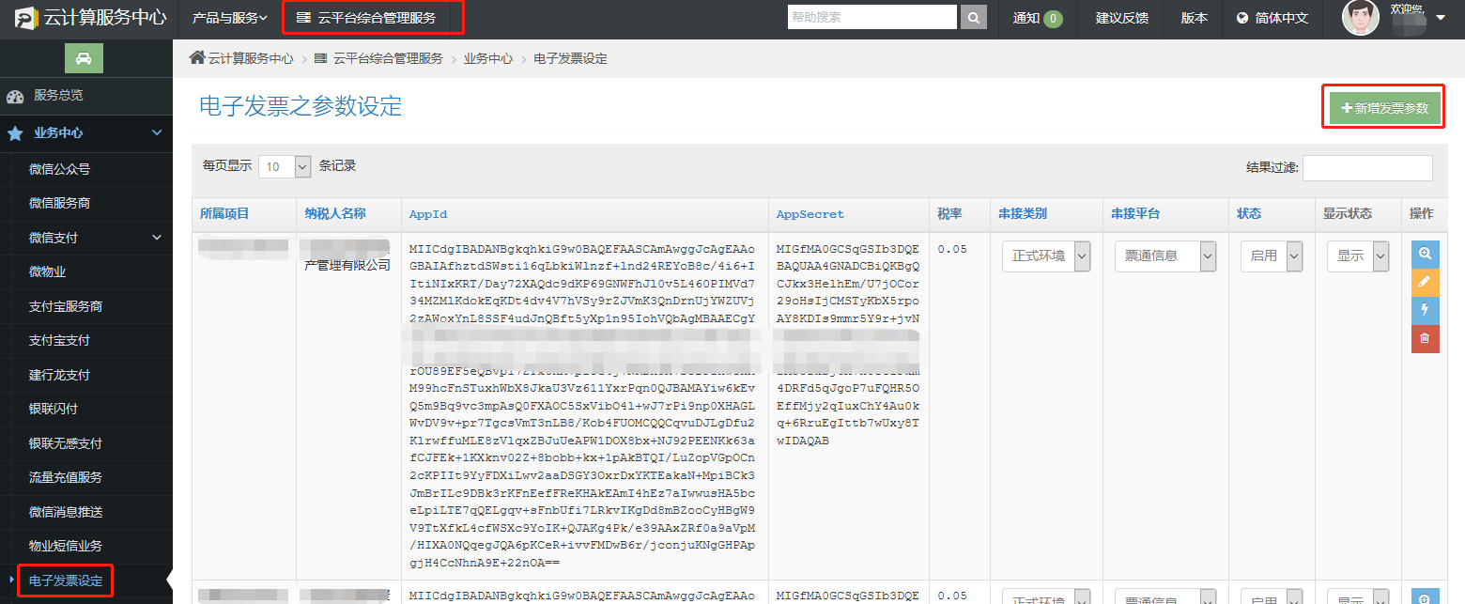Open the 建议反馈 feedback page
Screen dimensions: 1465x604
click(x=1120, y=17)
